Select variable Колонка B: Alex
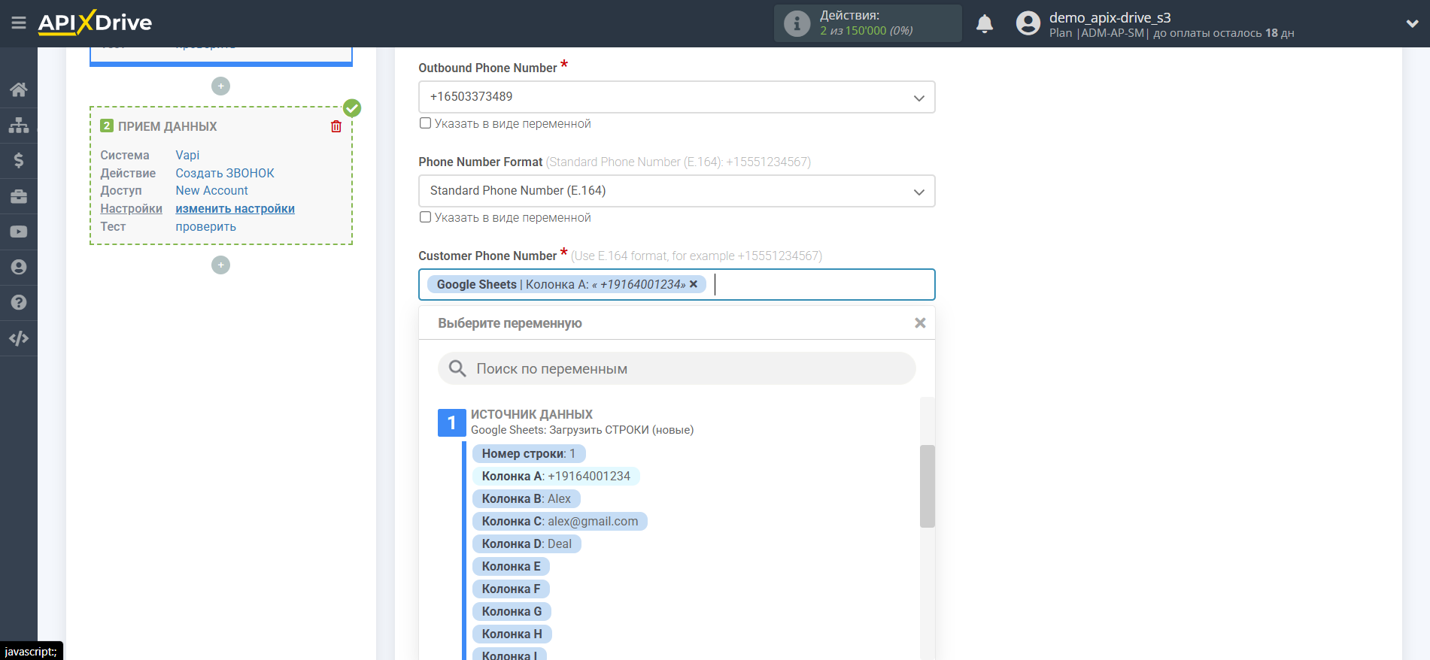 tap(527, 498)
